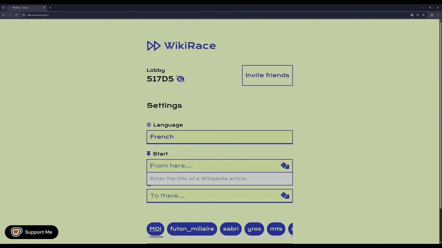The height and width of the screenshot is (248, 442).
Task: Open site information icon in address bar
Action: [x=23, y=15]
